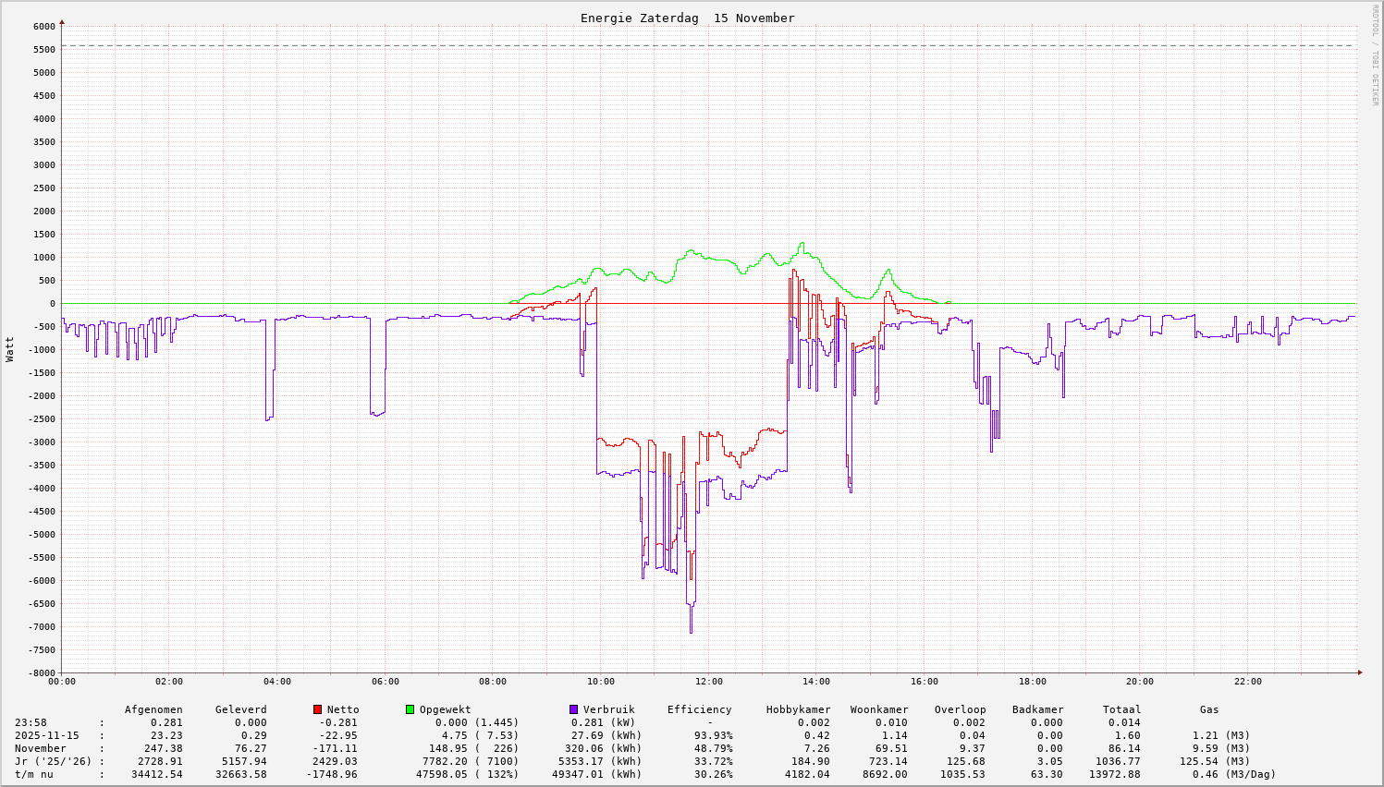The image size is (1384, 787).
Task: Click the green Opgewekt legend swatch
Action: click(x=410, y=709)
